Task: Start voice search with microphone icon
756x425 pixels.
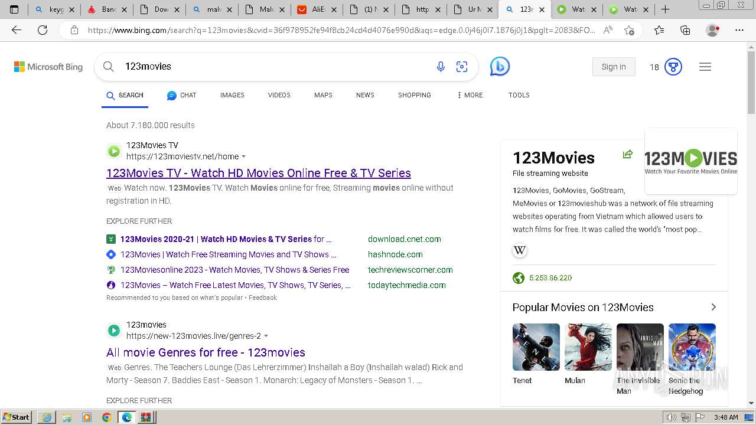Action: pos(441,67)
